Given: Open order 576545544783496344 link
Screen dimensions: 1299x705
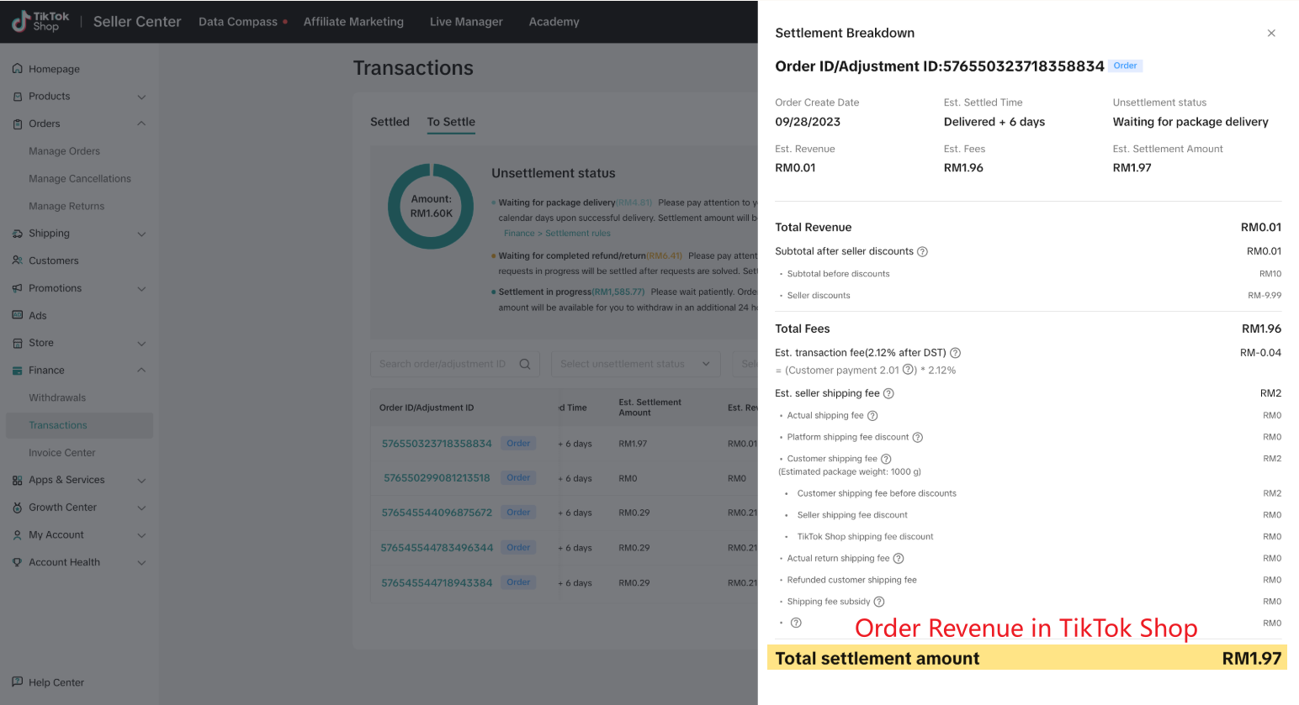Looking at the screenshot, I should point(437,548).
